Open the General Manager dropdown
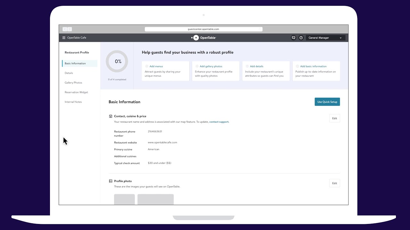The image size is (410, 230). [x=325, y=38]
